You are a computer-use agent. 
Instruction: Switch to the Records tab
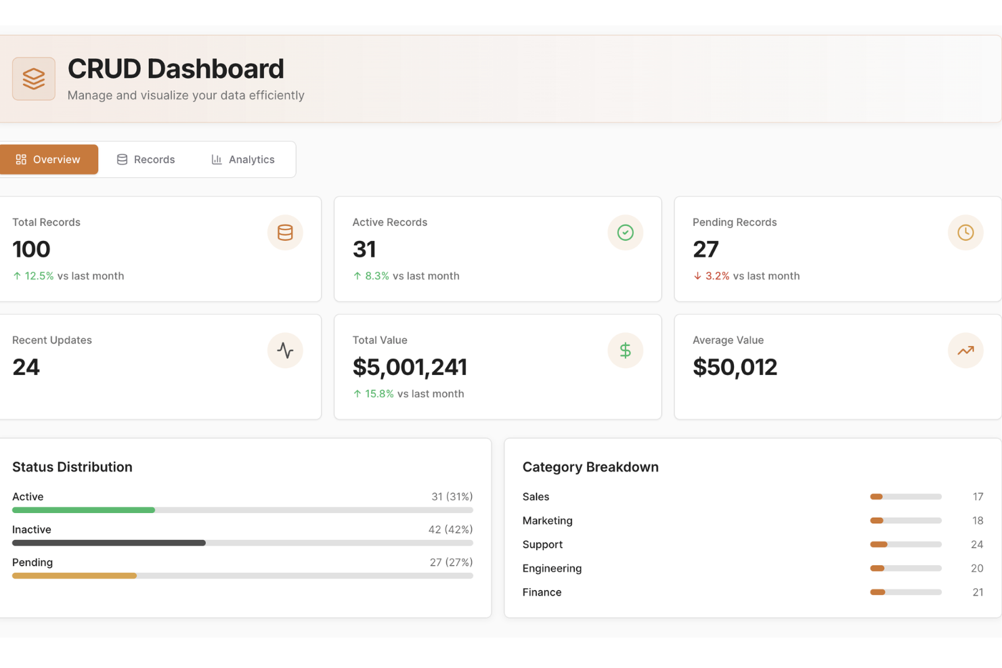[154, 159]
